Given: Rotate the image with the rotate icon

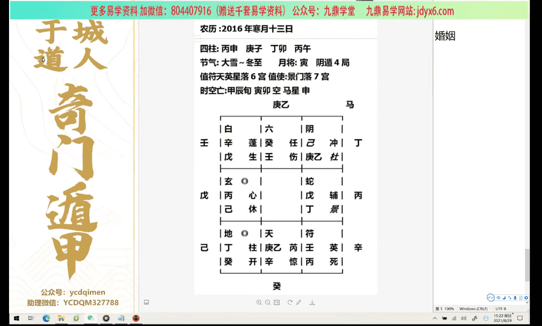Looking at the screenshot, I should click(290, 302).
